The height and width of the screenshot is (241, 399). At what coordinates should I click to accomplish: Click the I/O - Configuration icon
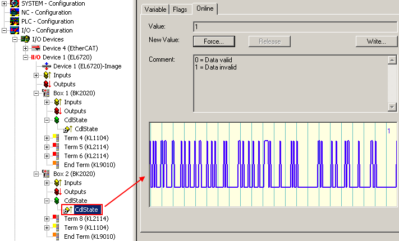[x=15, y=30]
